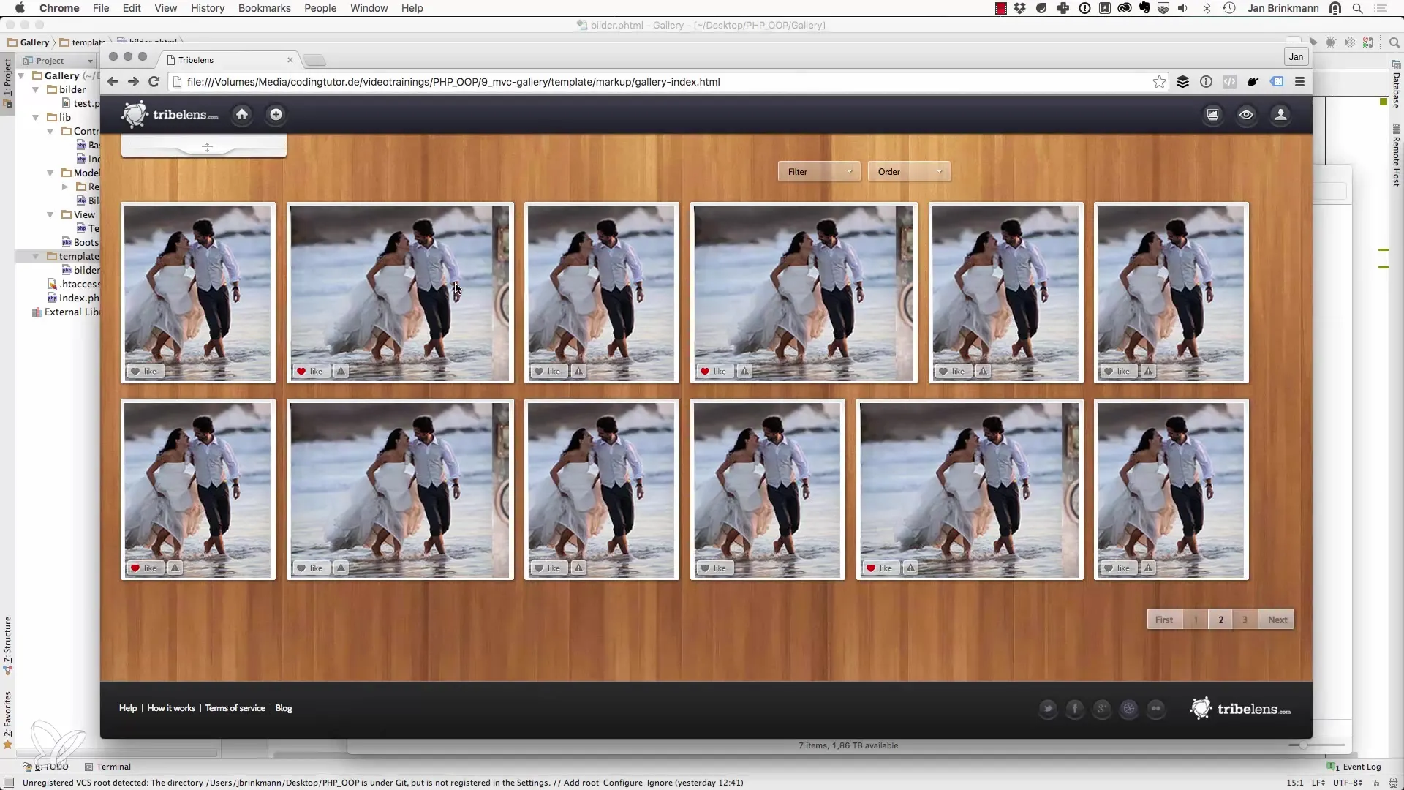Viewport: 1404px width, 790px height.
Task: Click the Google Plus icon in footer
Action: [x=1102, y=708]
